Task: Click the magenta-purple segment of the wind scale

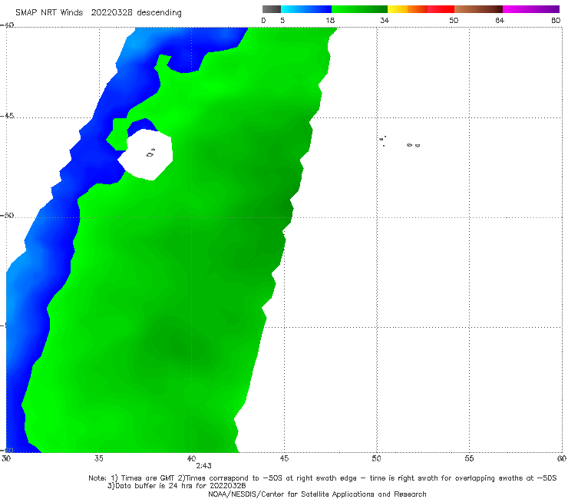Action: tap(530, 9)
